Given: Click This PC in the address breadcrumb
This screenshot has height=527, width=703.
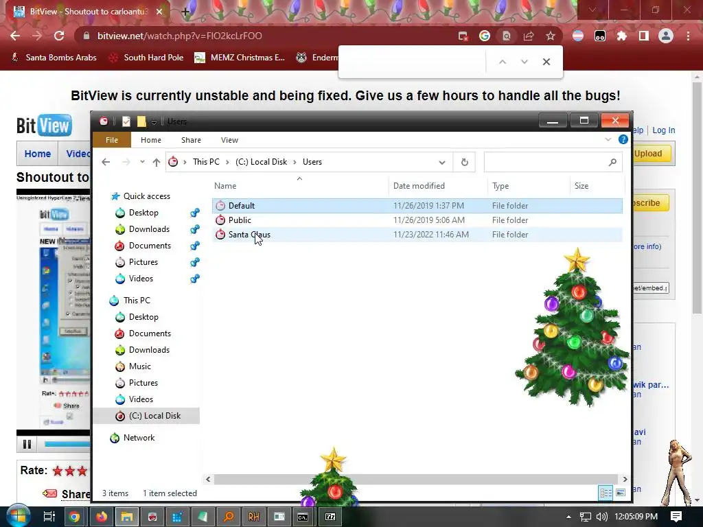Looking at the screenshot, I should click(206, 162).
